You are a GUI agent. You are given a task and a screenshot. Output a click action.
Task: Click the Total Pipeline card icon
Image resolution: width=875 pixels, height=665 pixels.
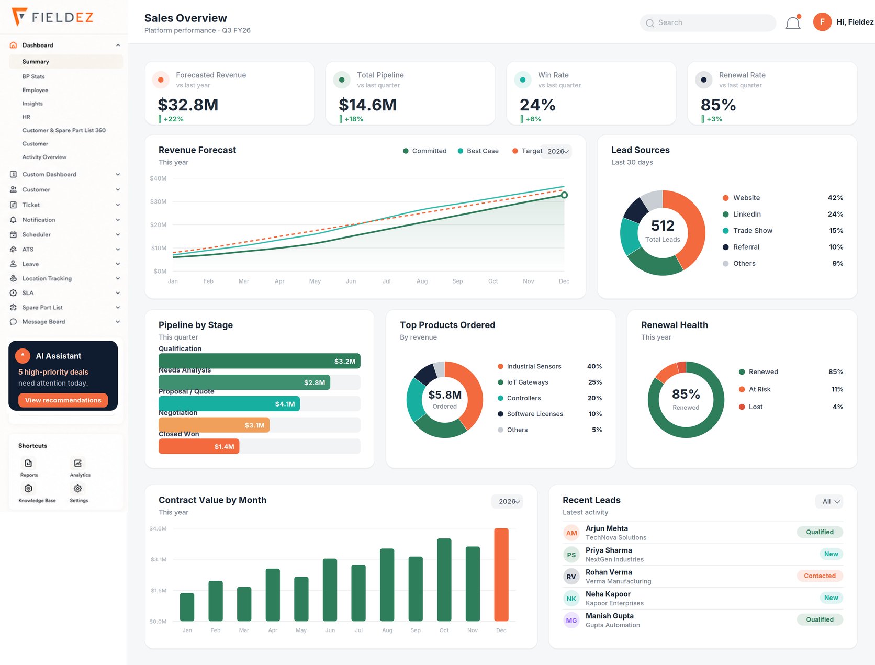(x=342, y=80)
